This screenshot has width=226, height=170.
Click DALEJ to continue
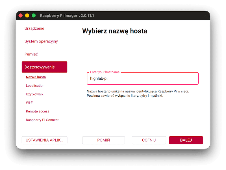(x=186, y=140)
